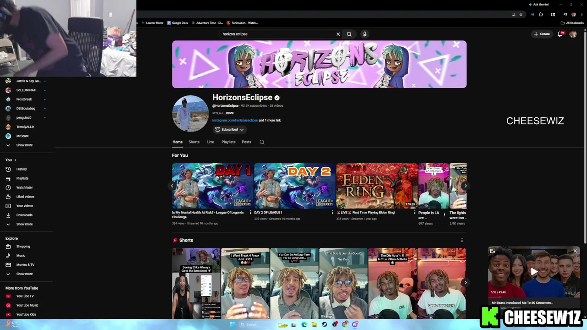The height and width of the screenshot is (330, 587).
Task: Search within the HorizonsEclipse channel
Action: click(x=262, y=142)
